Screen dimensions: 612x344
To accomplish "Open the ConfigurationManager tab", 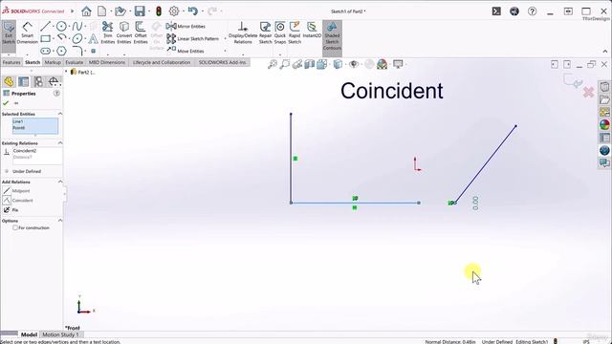I will tap(38, 81).
